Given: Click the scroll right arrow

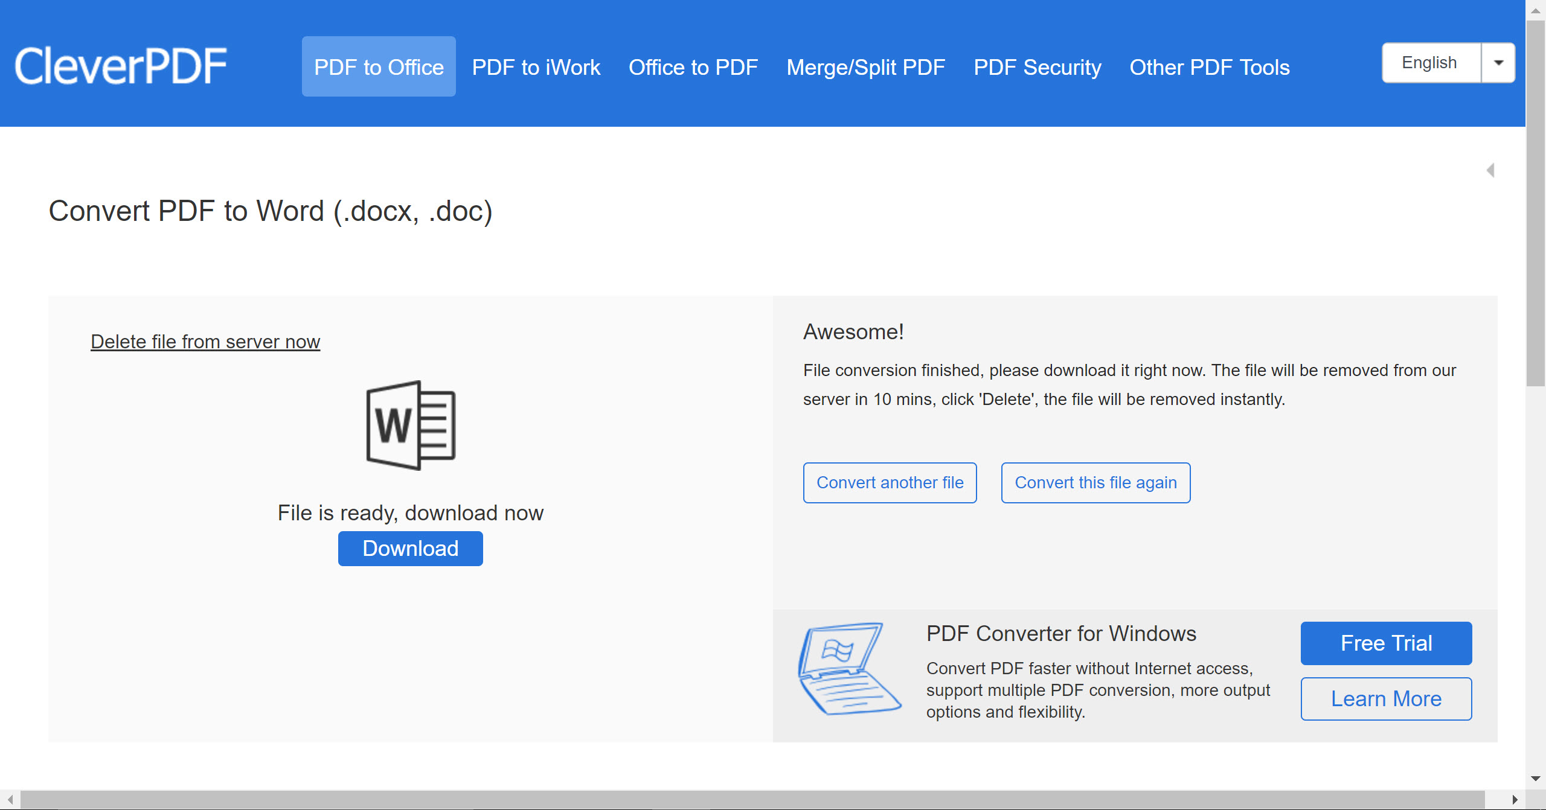Looking at the screenshot, I should (x=1515, y=800).
